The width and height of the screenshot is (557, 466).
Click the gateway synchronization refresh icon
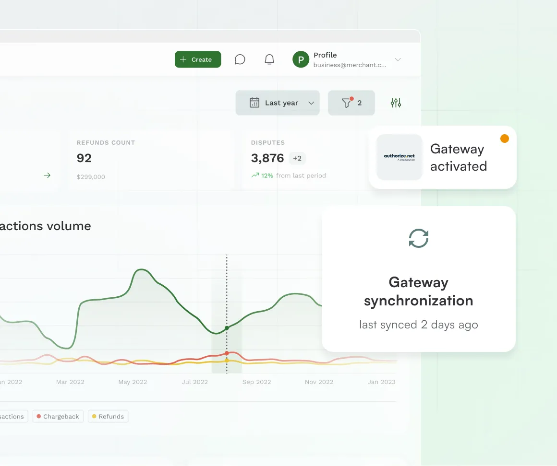(418, 238)
